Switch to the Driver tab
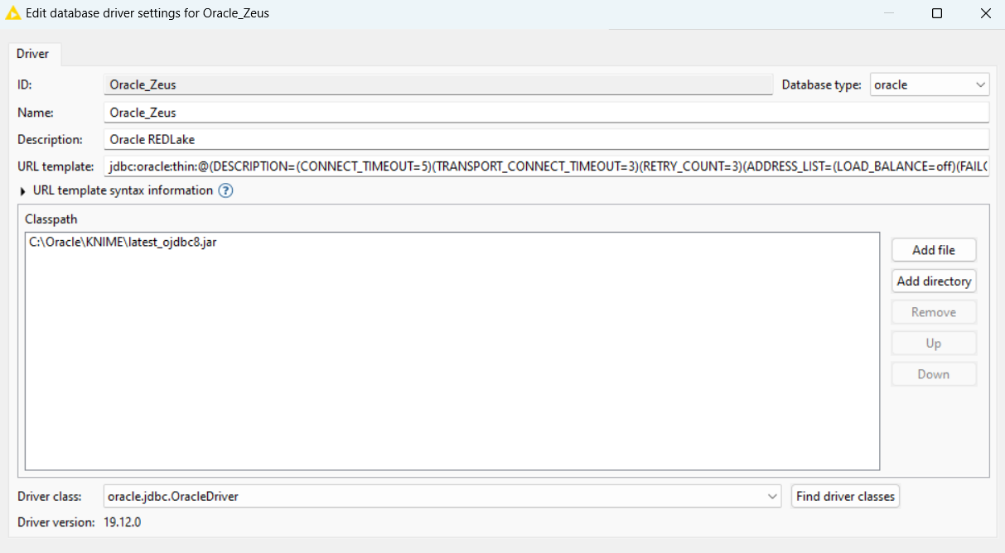1005x553 pixels. [x=33, y=54]
